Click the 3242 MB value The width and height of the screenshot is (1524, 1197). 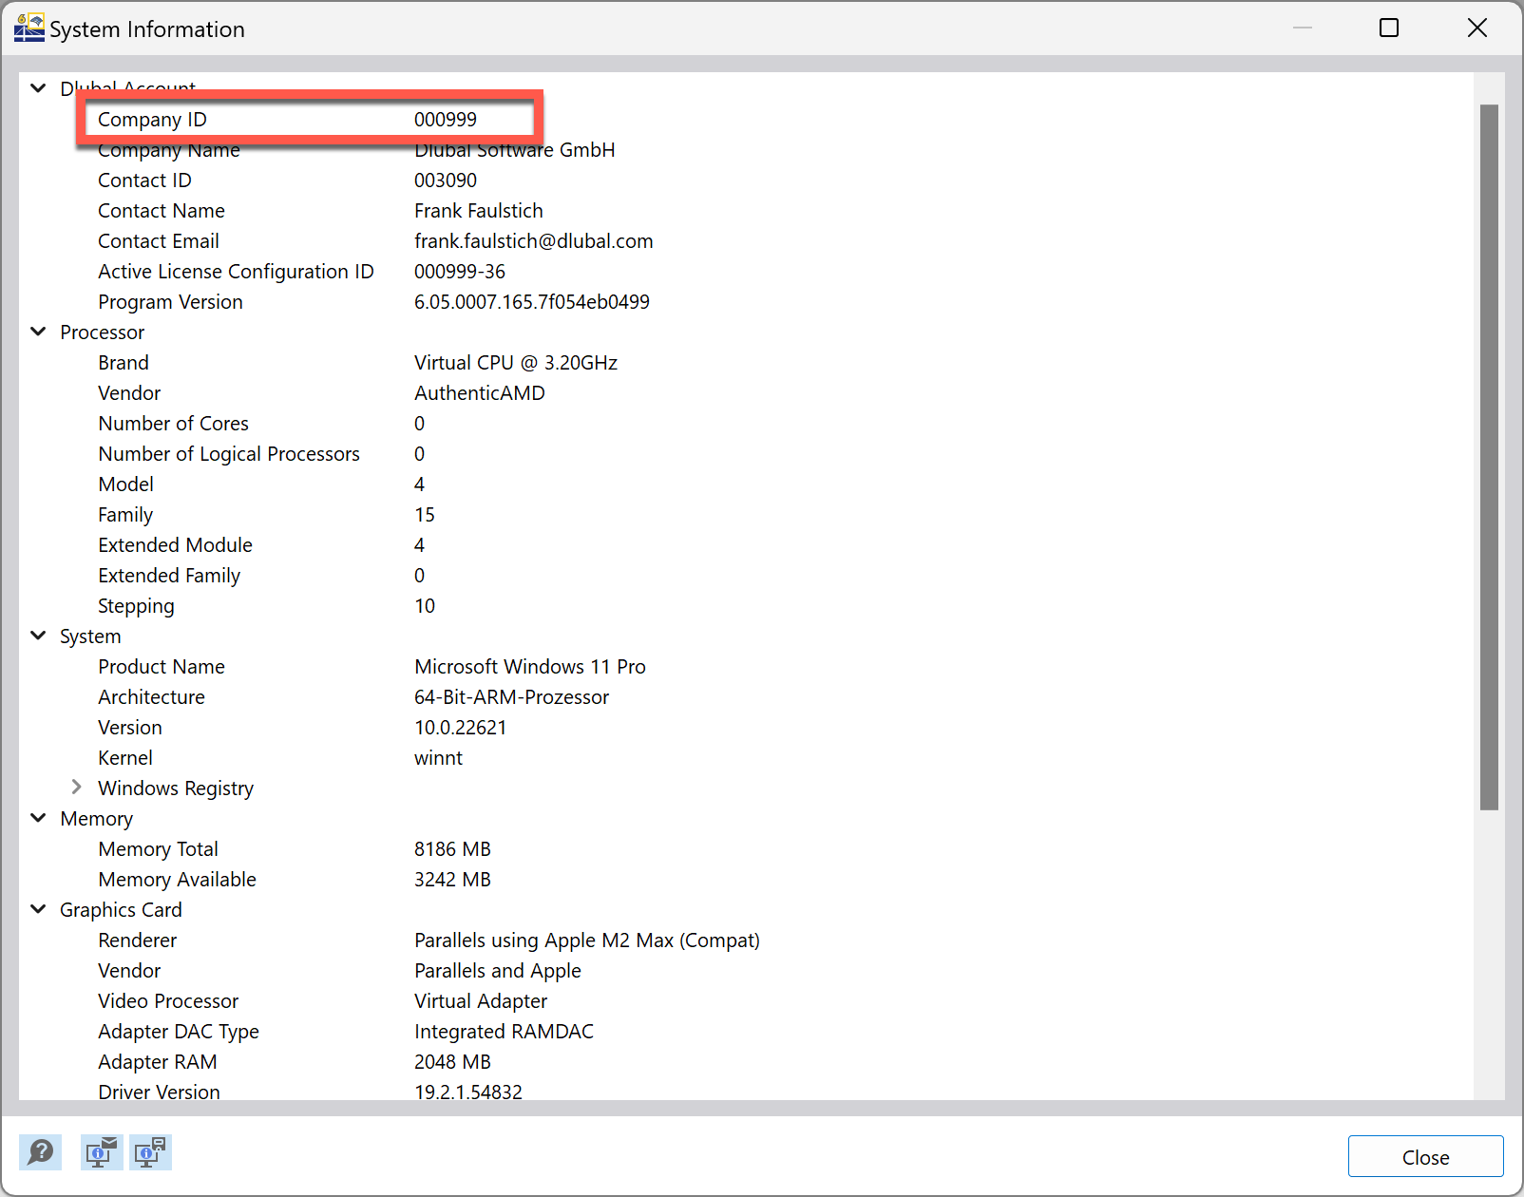[x=452, y=880]
